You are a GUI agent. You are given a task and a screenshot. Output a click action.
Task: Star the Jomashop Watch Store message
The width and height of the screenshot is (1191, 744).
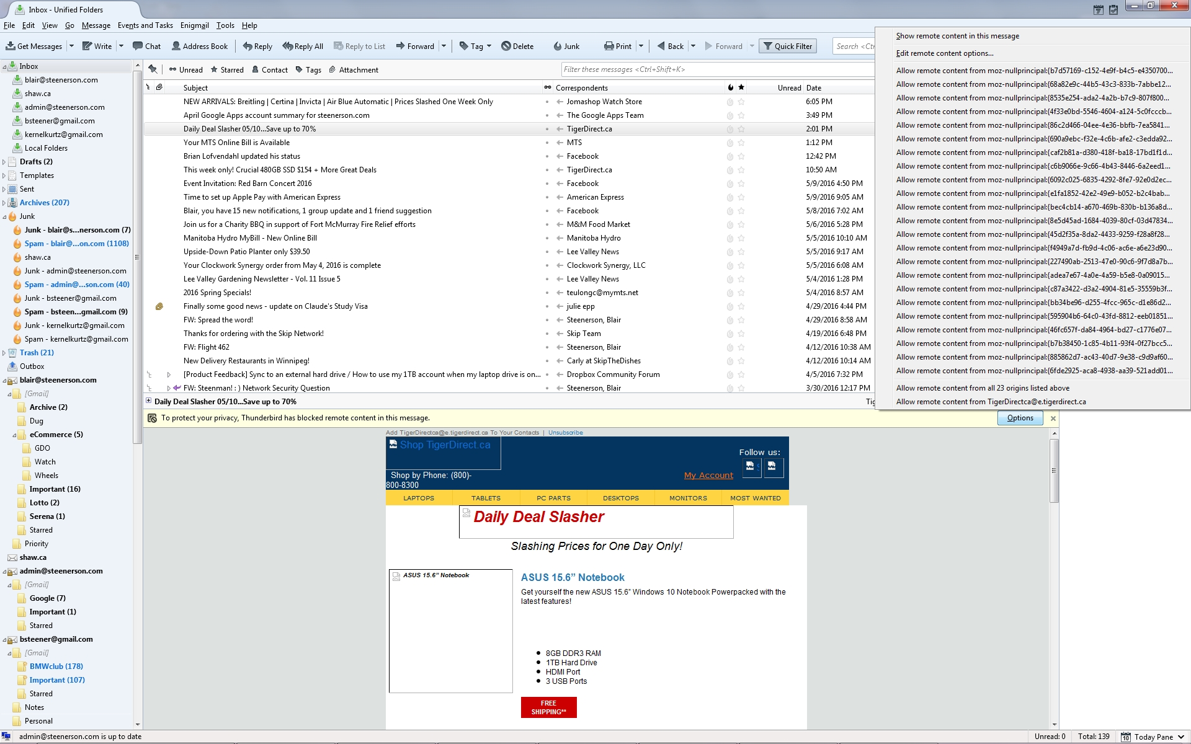tap(741, 102)
